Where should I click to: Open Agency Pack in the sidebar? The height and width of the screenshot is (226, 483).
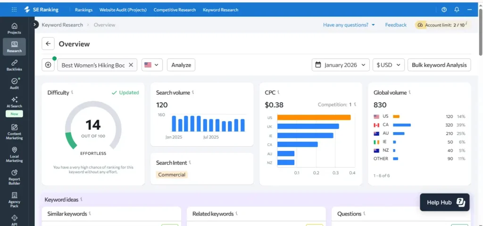pyautogui.click(x=14, y=200)
